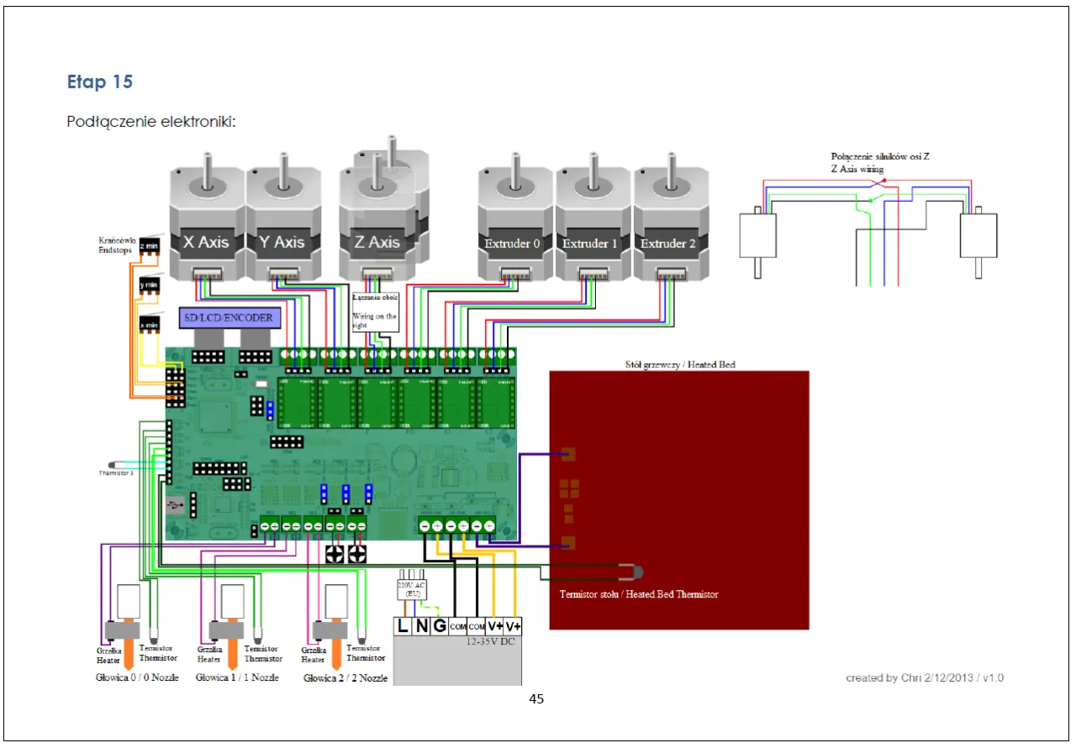The width and height of the screenshot is (1076, 748).
Task: Click the USB port on the board
Action: tap(175, 505)
